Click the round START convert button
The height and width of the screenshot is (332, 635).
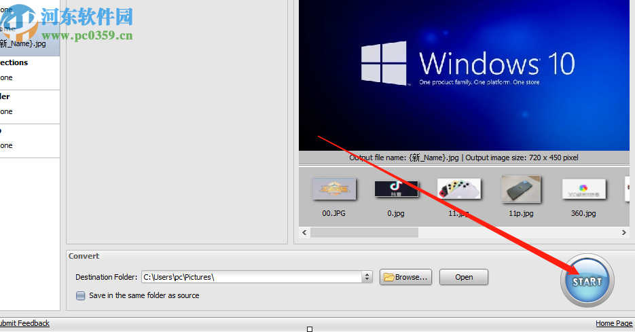(587, 280)
